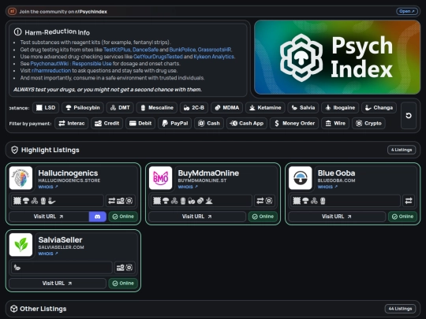
Task: Visit the r/harmreduction link
Action: [x=51, y=71]
